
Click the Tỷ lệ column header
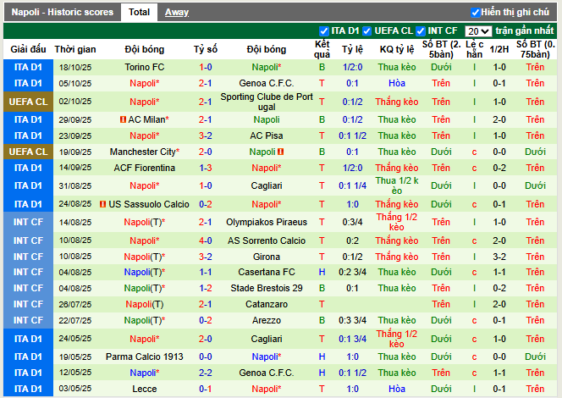[352, 50]
